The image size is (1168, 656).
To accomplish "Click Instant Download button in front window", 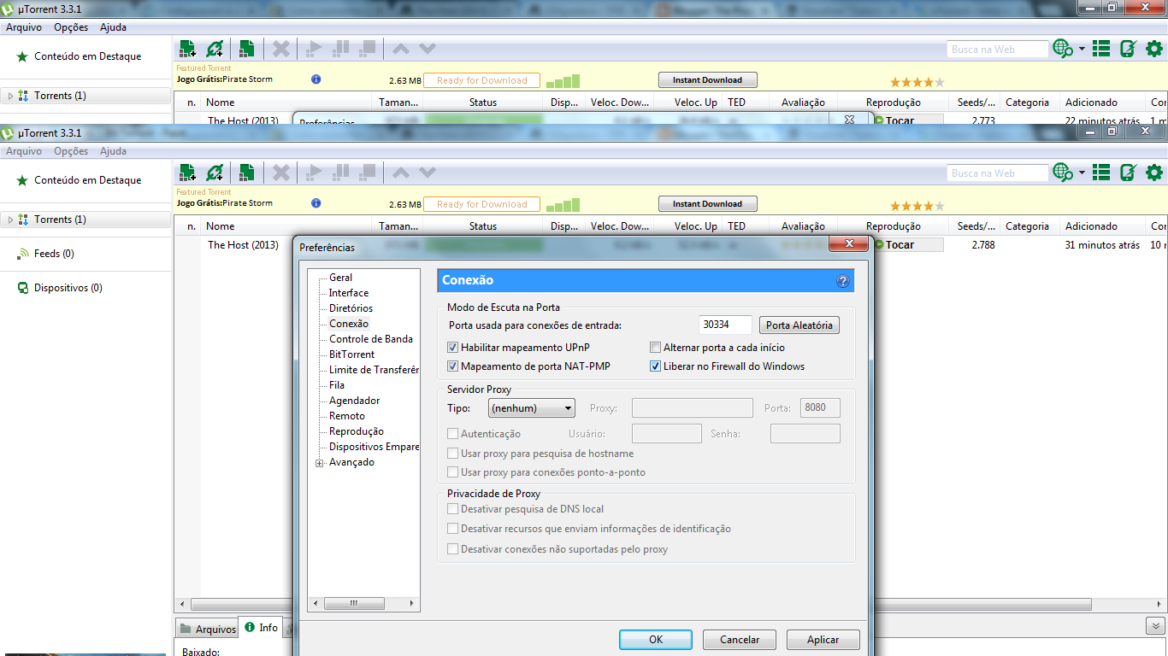I will [x=707, y=204].
